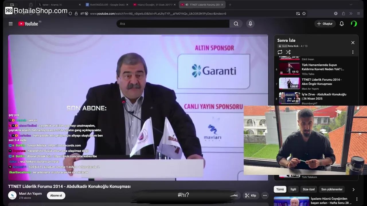
Task: Select the Size özel filter chip
Action: (x=309, y=189)
